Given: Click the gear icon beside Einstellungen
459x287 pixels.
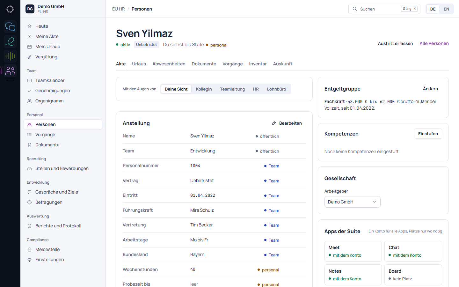Looking at the screenshot, I should [29, 260].
